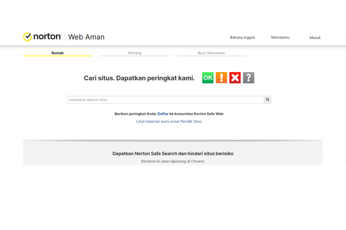This screenshot has width=346, height=230.
Task: Open the Buzz Komunitas tab
Action: (211, 53)
